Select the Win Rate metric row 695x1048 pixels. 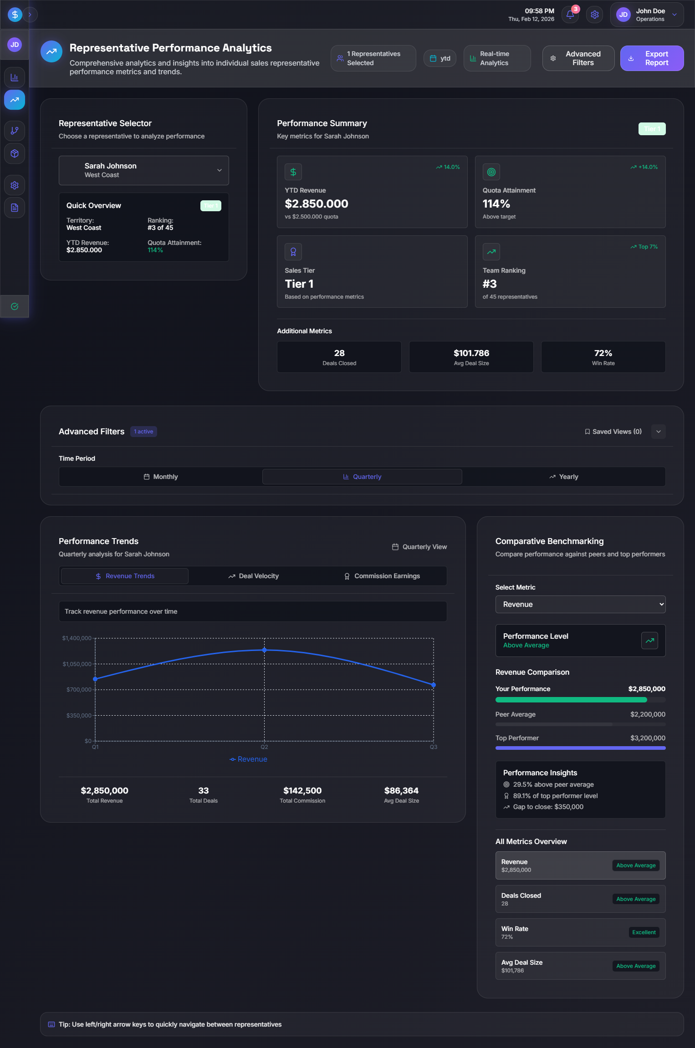coord(580,932)
